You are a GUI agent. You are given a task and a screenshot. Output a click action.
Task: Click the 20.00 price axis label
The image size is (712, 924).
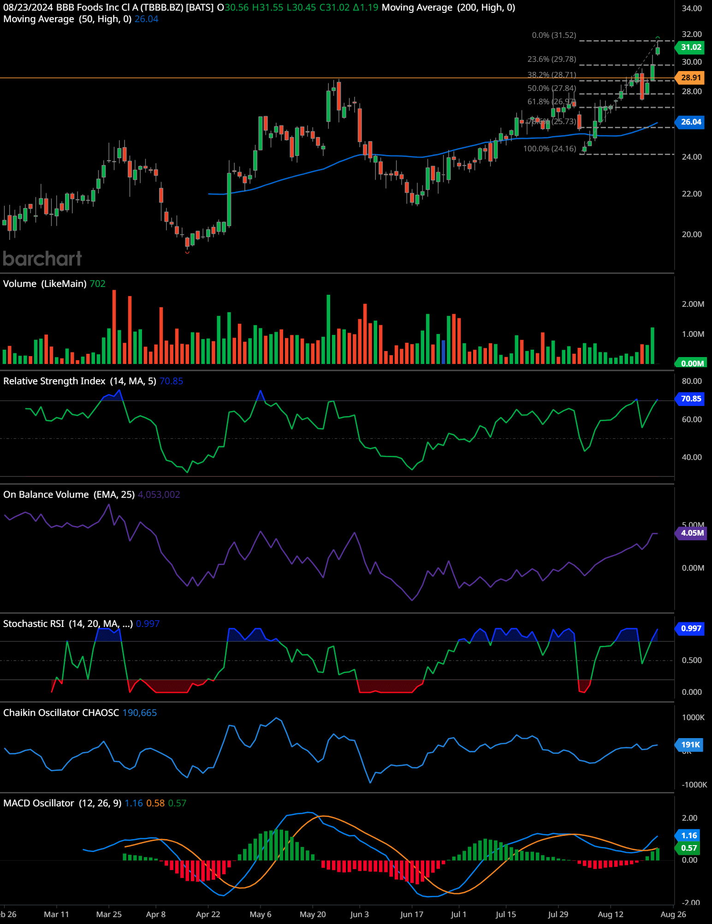coord(692,234)
